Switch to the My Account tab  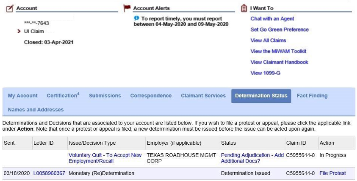pyautogui.click(x=23, y=96)
